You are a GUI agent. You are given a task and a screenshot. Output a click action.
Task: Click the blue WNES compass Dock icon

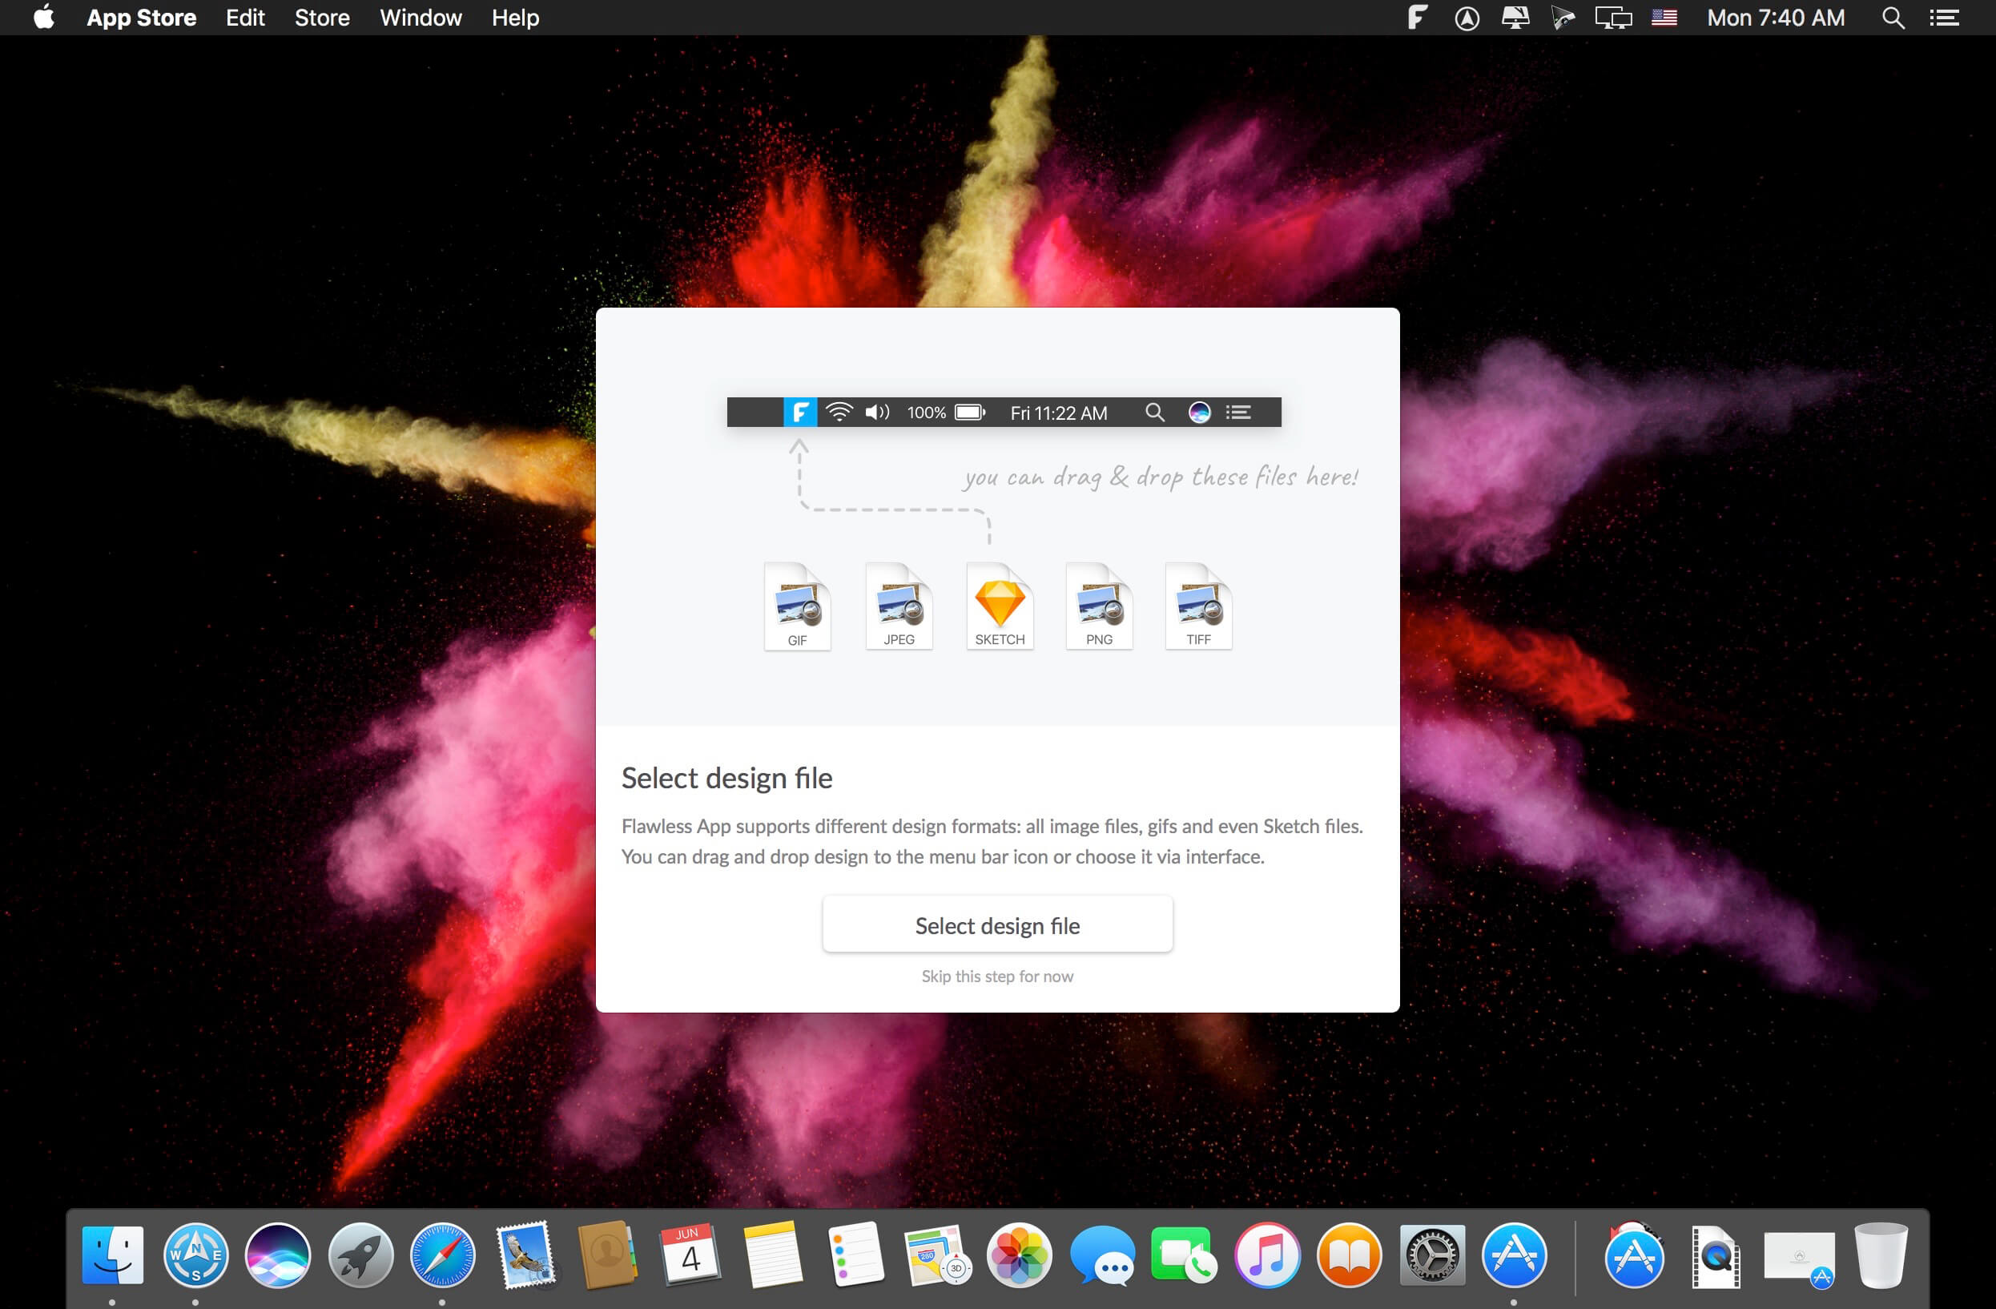tap(195, 1255)
